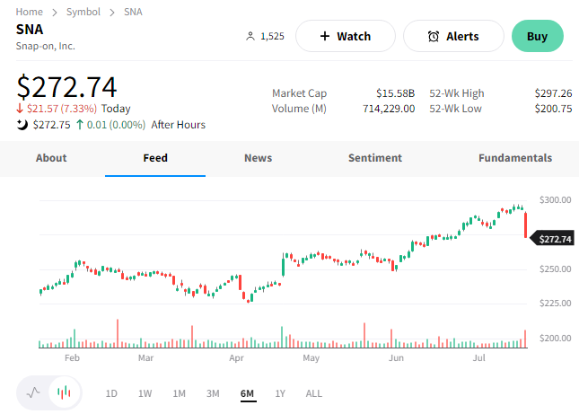Open the Symbol breadcrumb link
This screenshot has height=414, width=579.
83,12
